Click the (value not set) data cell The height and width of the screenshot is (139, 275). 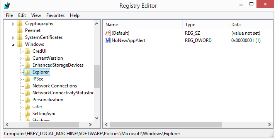246,33
